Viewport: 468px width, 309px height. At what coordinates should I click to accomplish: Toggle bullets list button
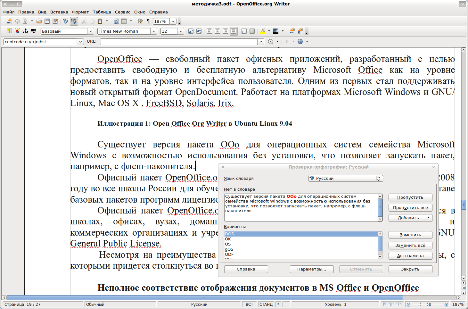[x=252, y=31]
